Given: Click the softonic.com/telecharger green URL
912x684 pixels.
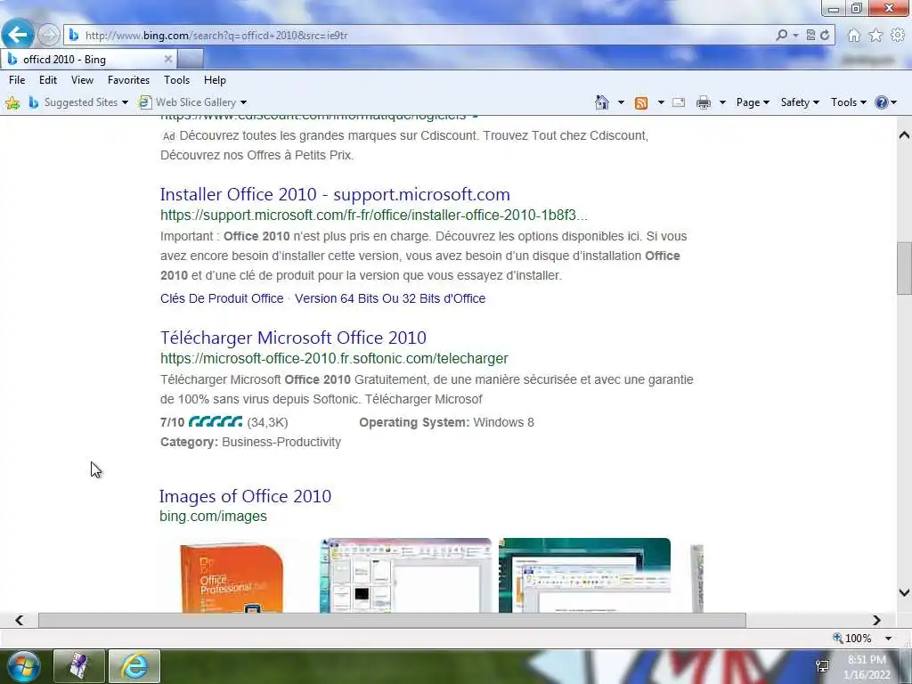Looking at the screenshot, I should (x=334, y=359).
